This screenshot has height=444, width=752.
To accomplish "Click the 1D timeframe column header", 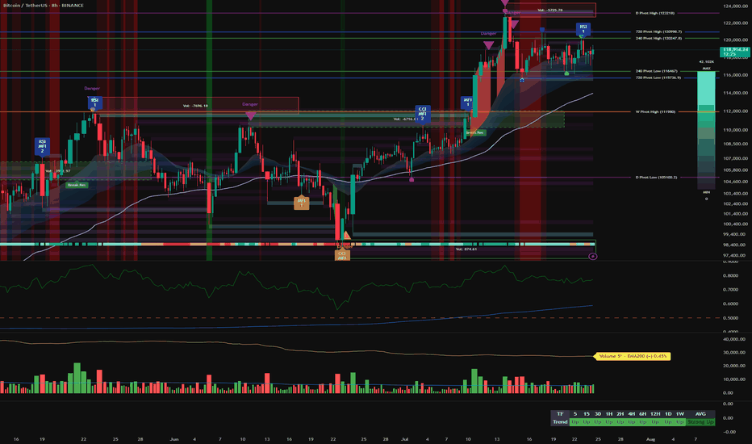I will 668,414.
